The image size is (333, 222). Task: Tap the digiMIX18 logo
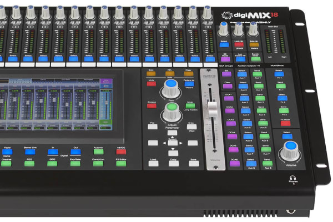point(250,15)
